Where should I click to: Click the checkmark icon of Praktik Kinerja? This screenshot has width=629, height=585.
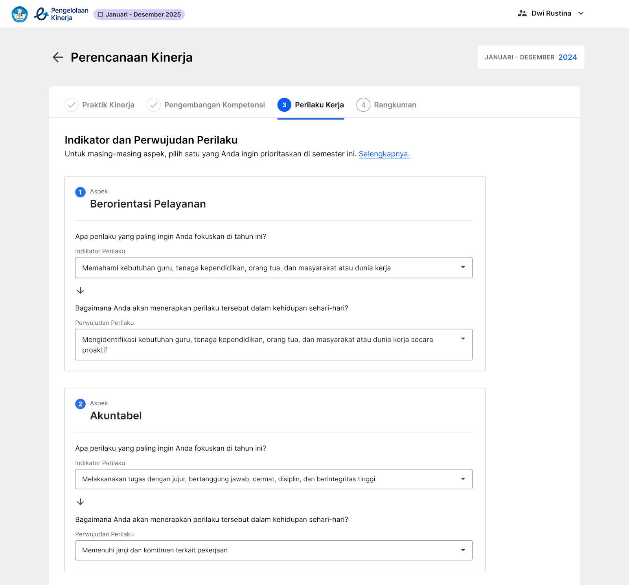[x=72, y=105]
